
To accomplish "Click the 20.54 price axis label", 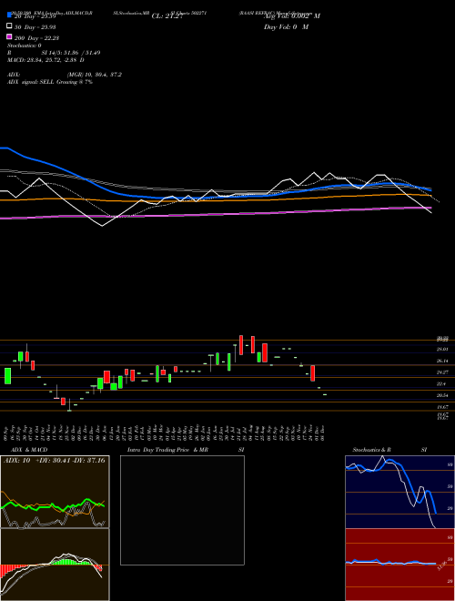I will (442, 395).
